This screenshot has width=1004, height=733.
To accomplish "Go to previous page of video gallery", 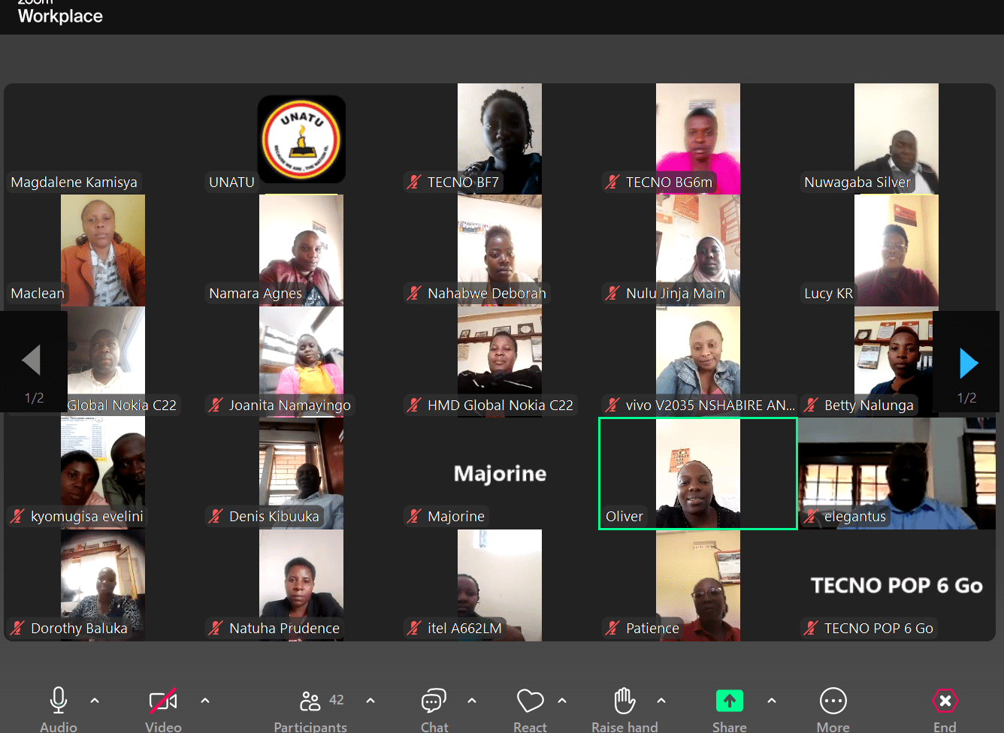I will click(x=32, y=360).
